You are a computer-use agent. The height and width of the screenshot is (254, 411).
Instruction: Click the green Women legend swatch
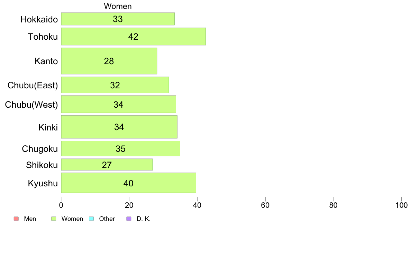click(54, 219)
